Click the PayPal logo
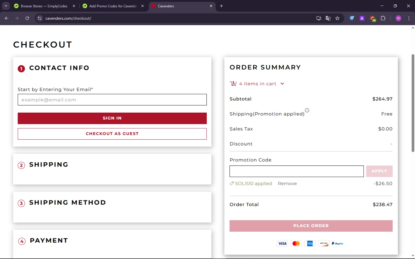Viewport: 415px width, 259px height. tap(338, 244)
